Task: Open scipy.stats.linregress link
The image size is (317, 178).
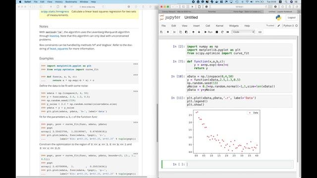Action: (55, 11)
